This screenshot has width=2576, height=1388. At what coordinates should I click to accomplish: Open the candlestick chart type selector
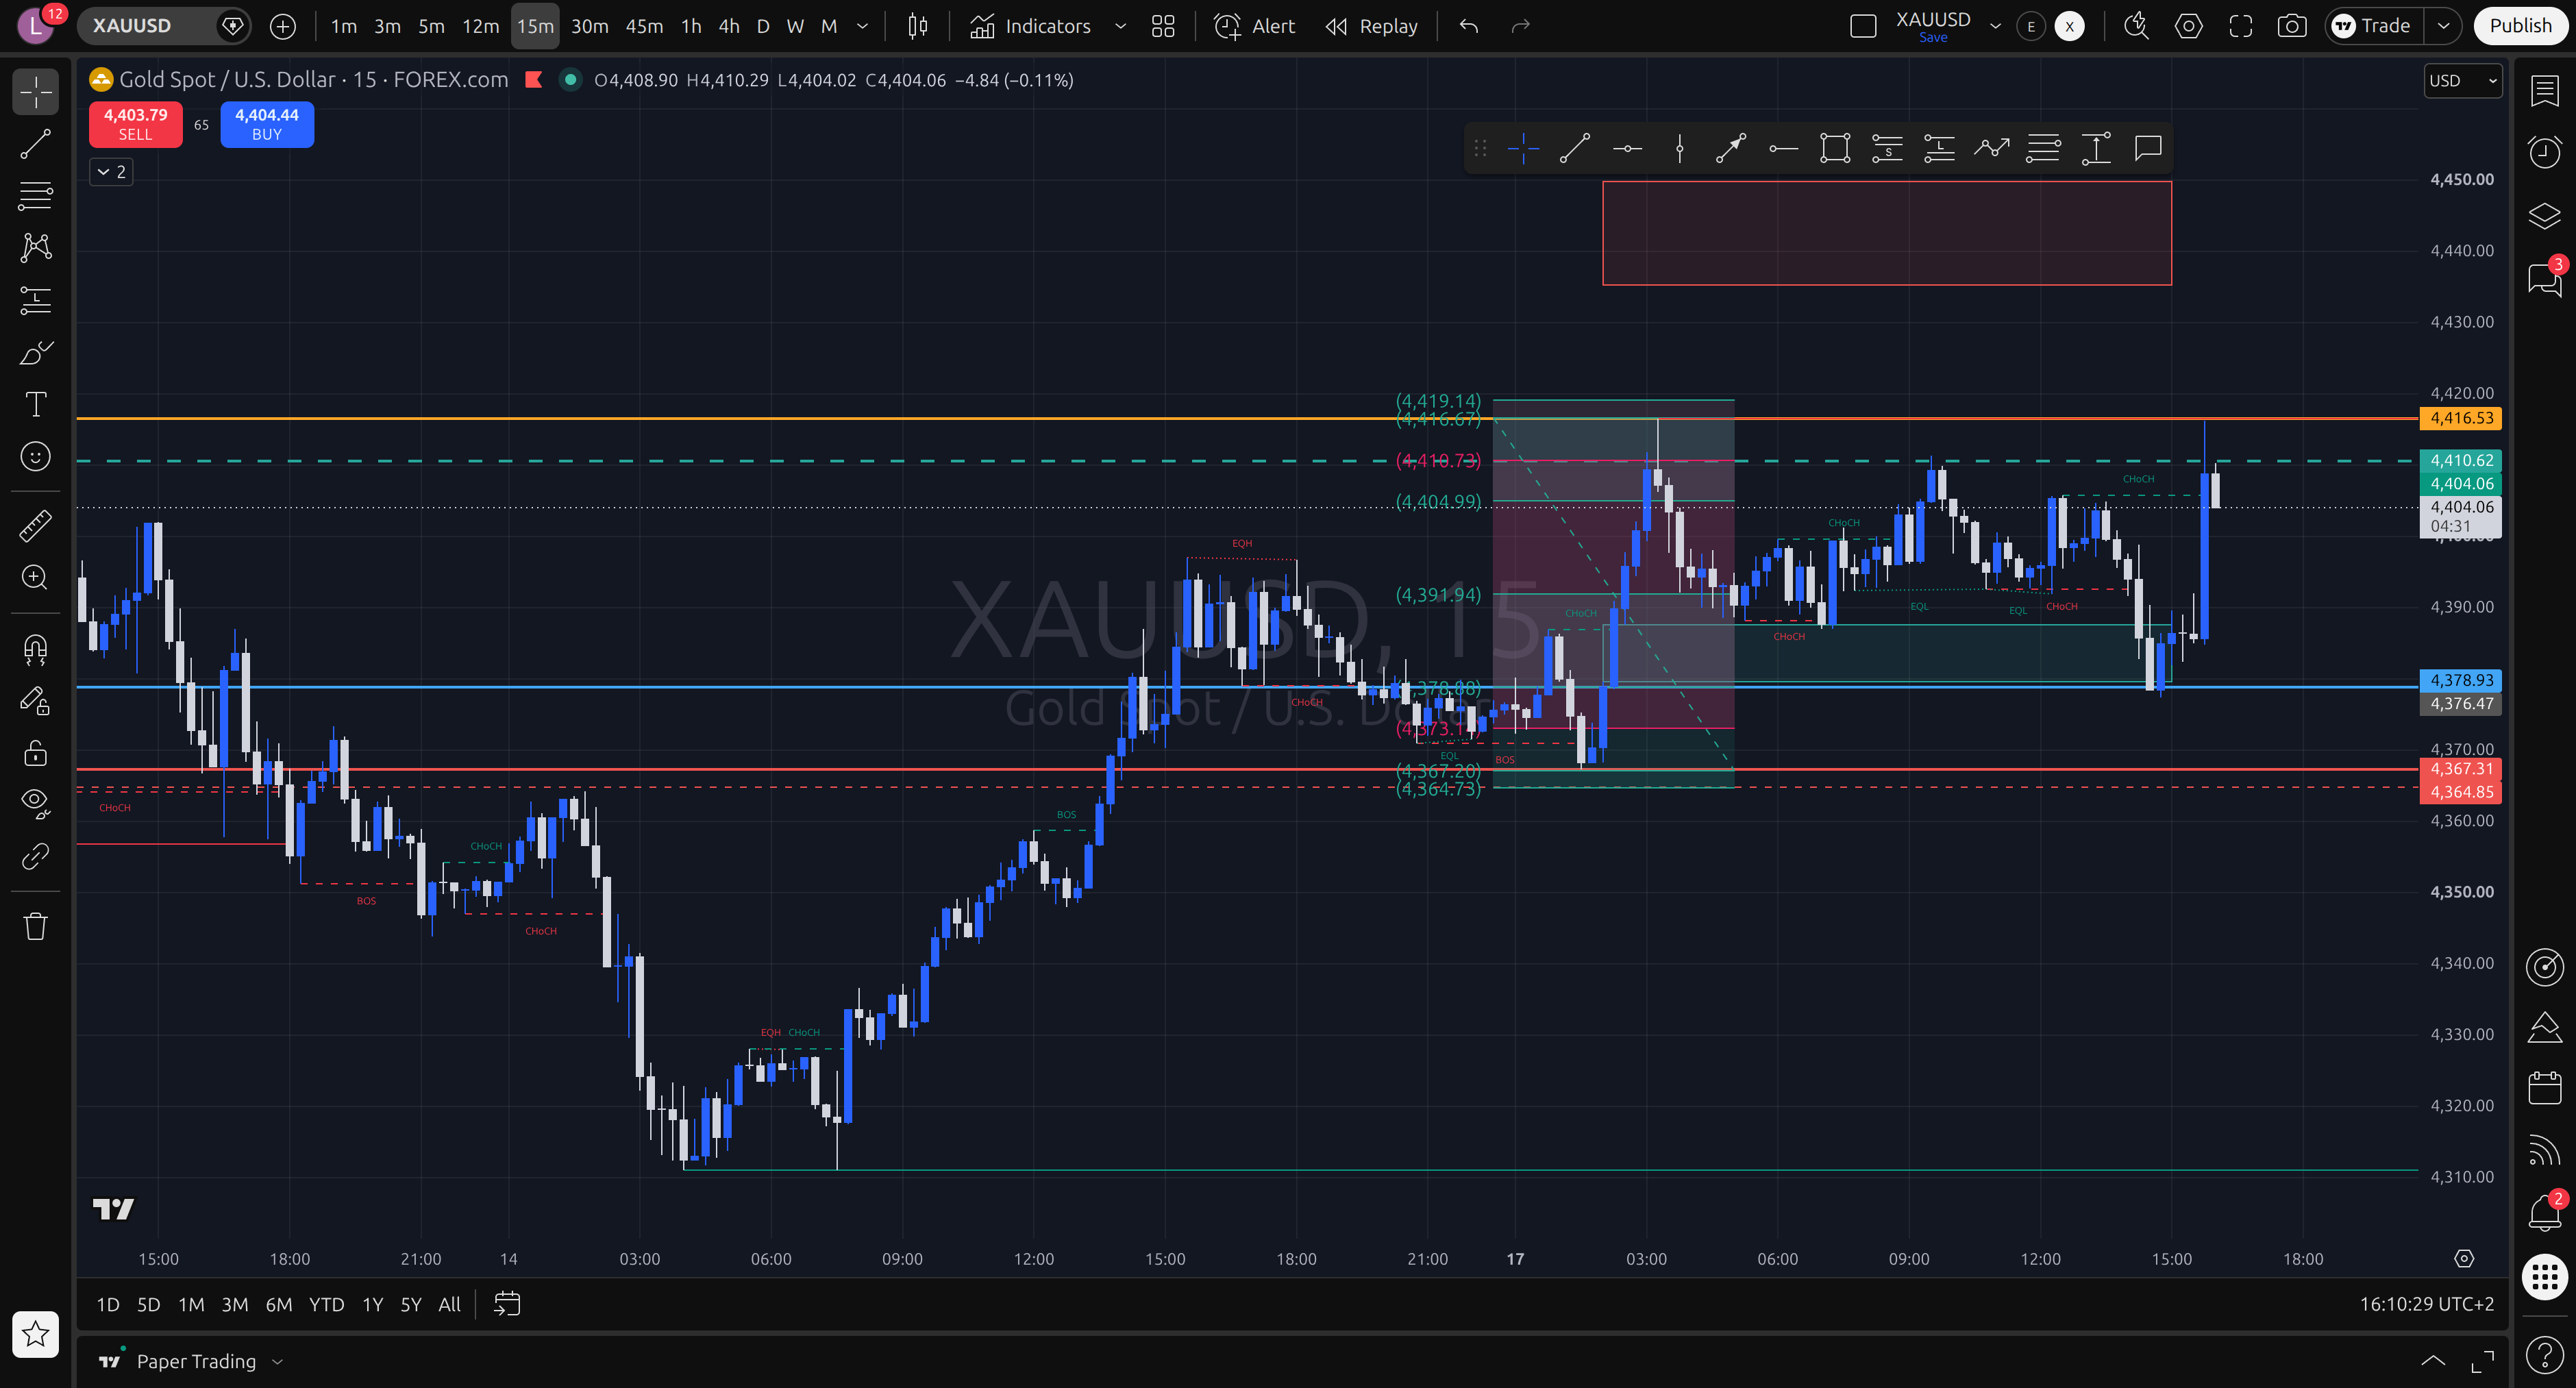coord(917,26)
